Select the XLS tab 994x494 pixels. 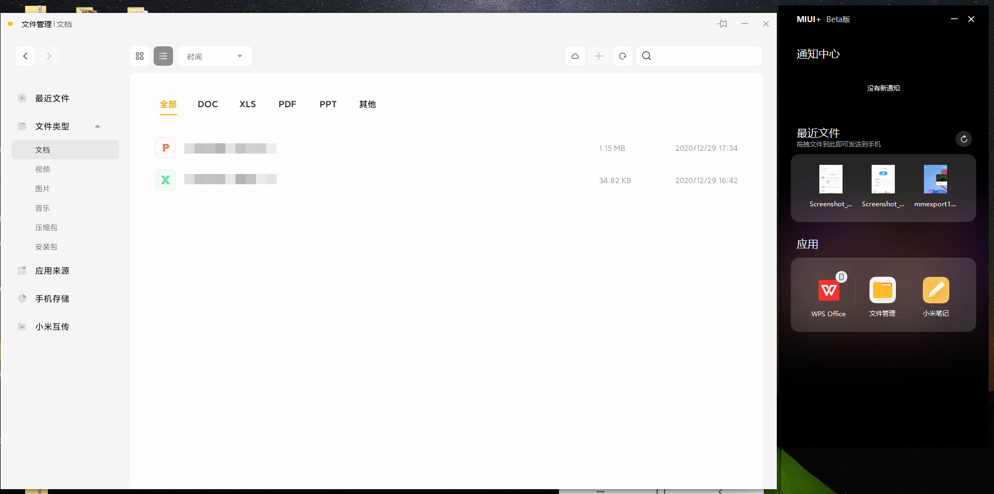tap(248, 104)
